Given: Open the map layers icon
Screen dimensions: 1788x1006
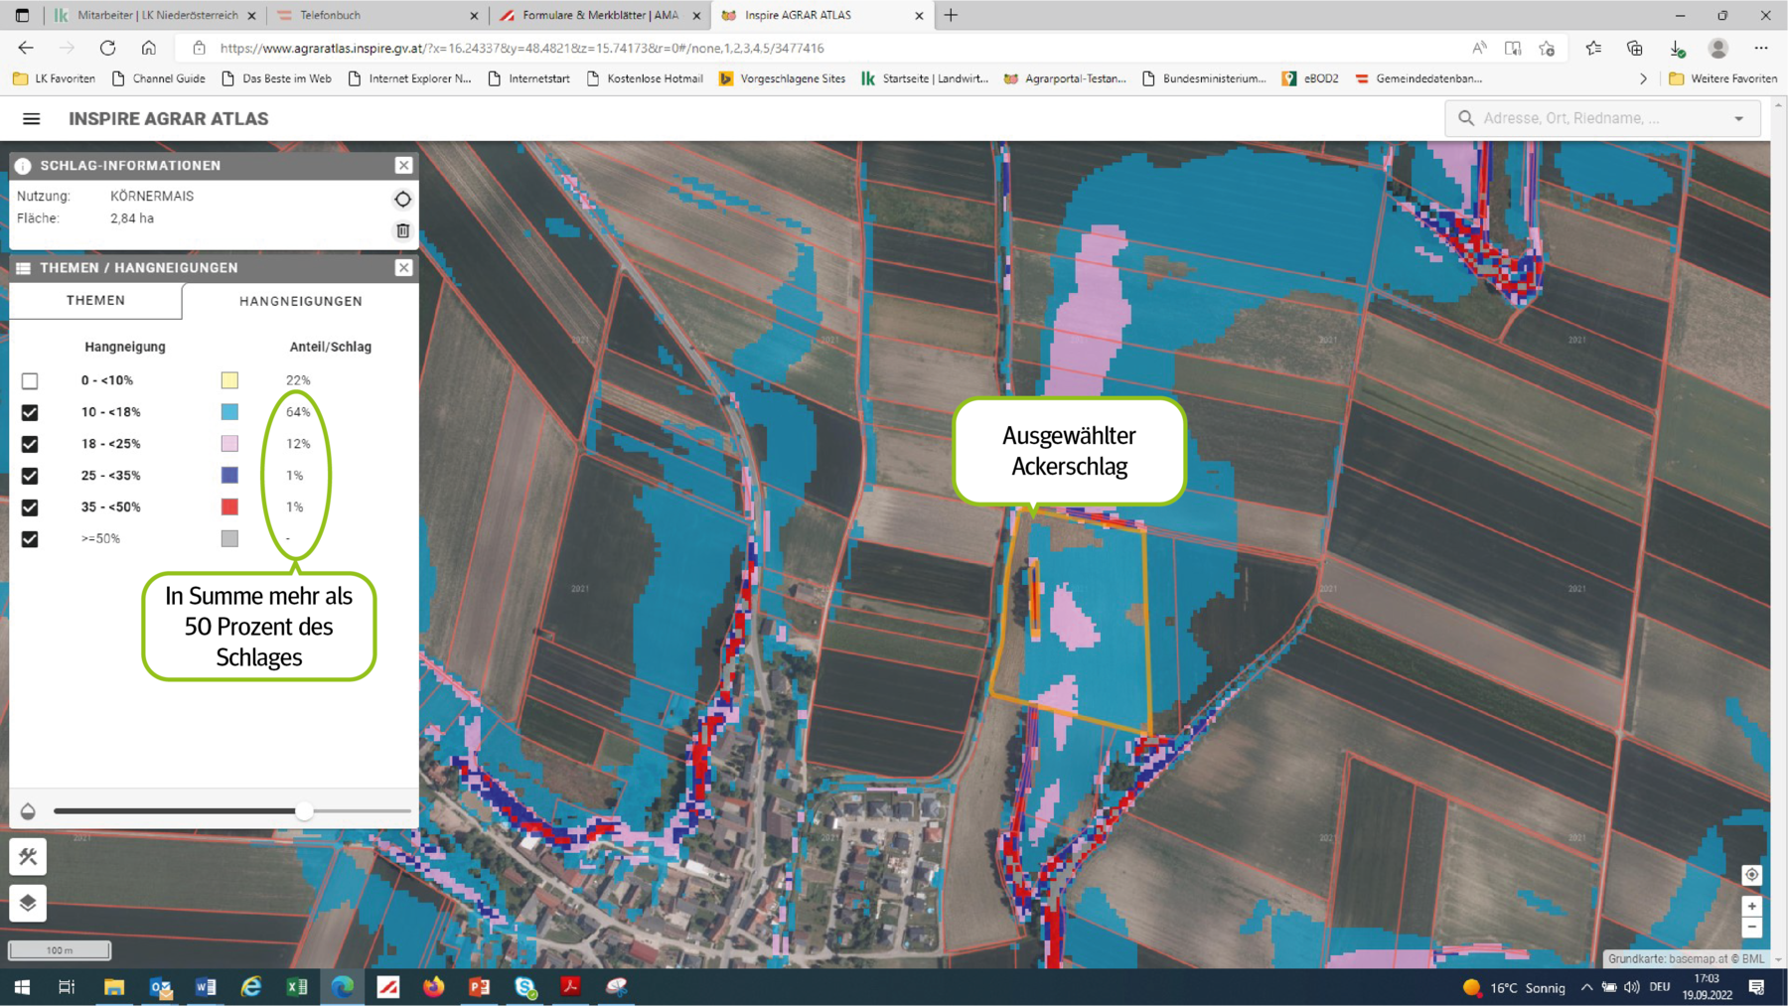Looking at the screenshot, I should click(28, 903).
